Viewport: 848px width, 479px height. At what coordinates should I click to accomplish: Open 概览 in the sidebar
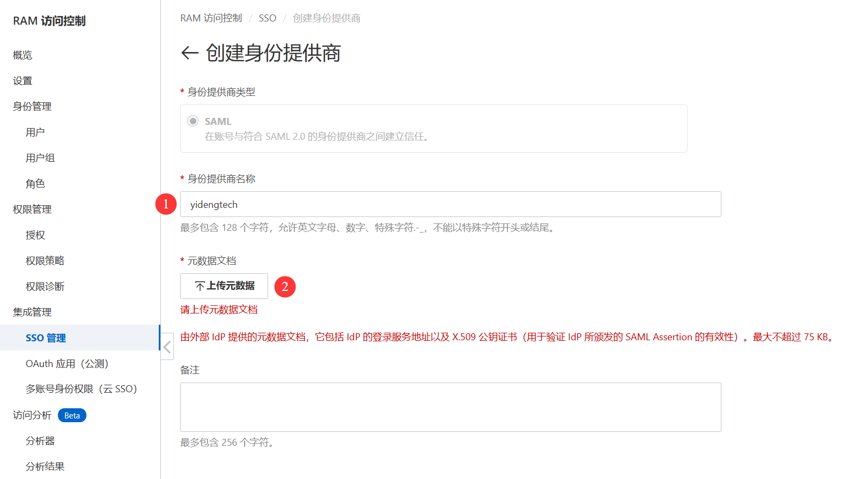pos(23,55)
